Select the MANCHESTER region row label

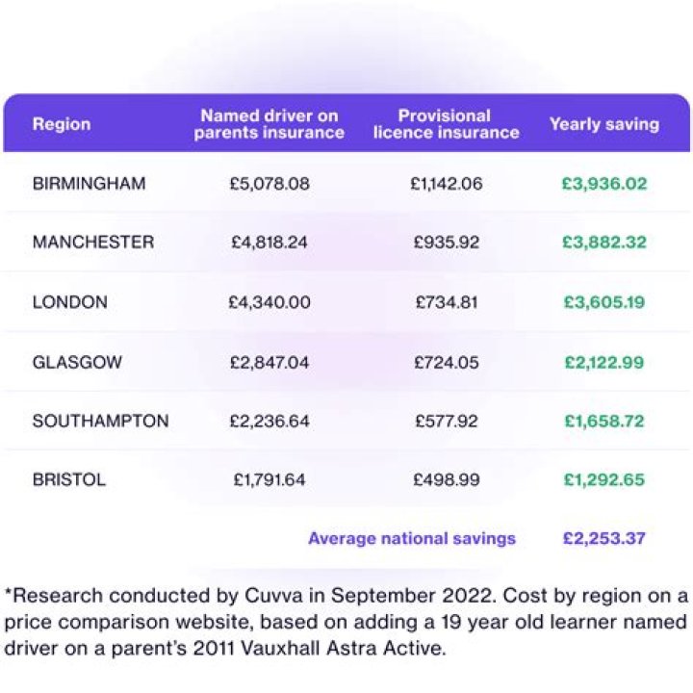click(x=92, y=243)
